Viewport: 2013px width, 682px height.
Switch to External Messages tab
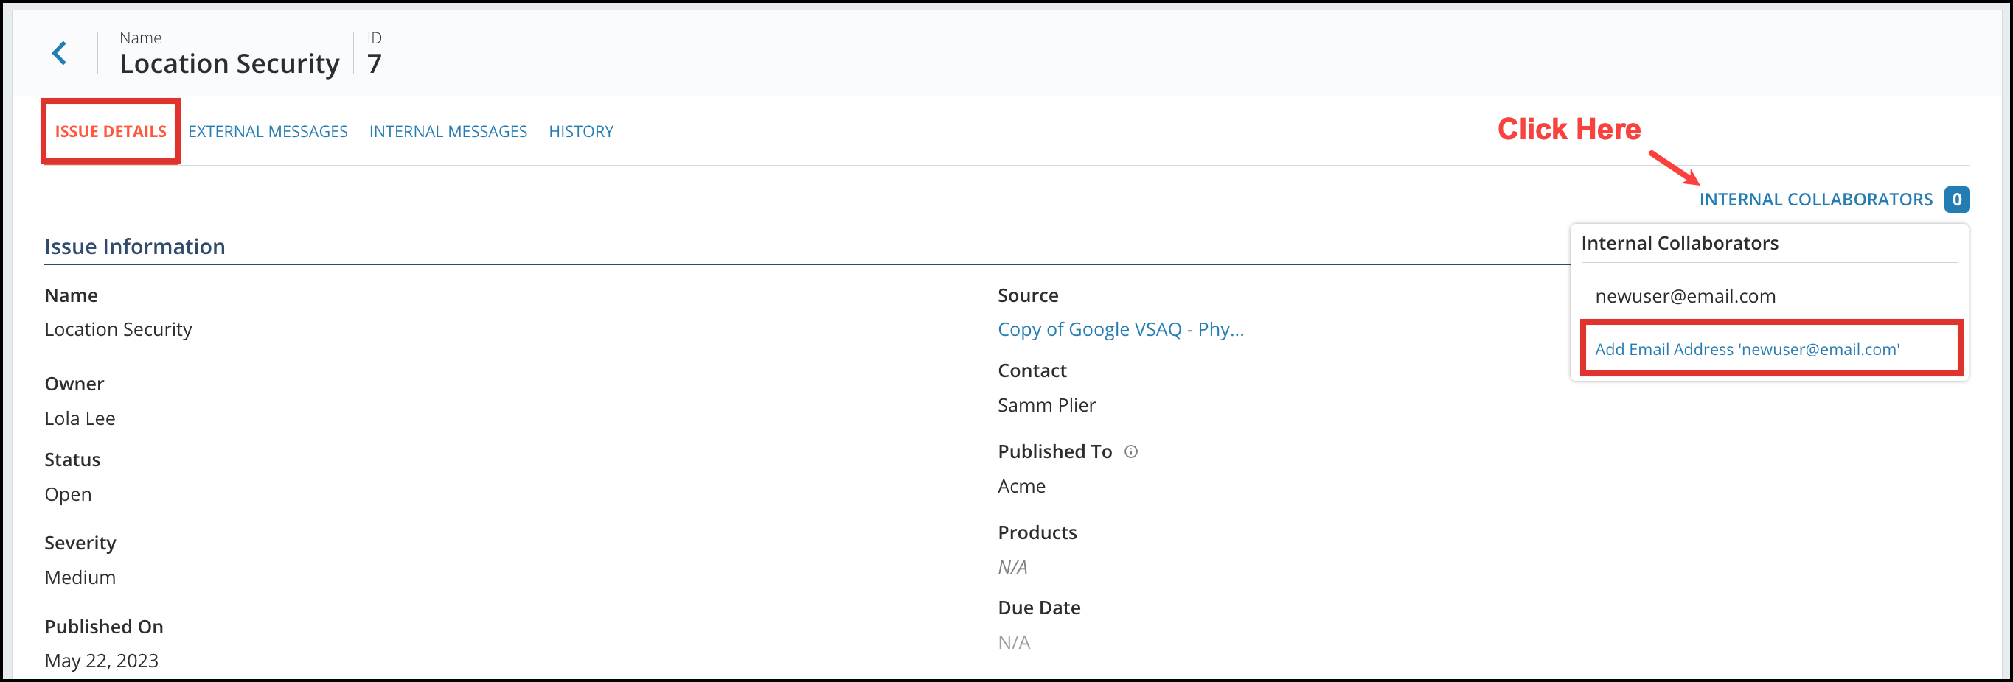point(268,131)
